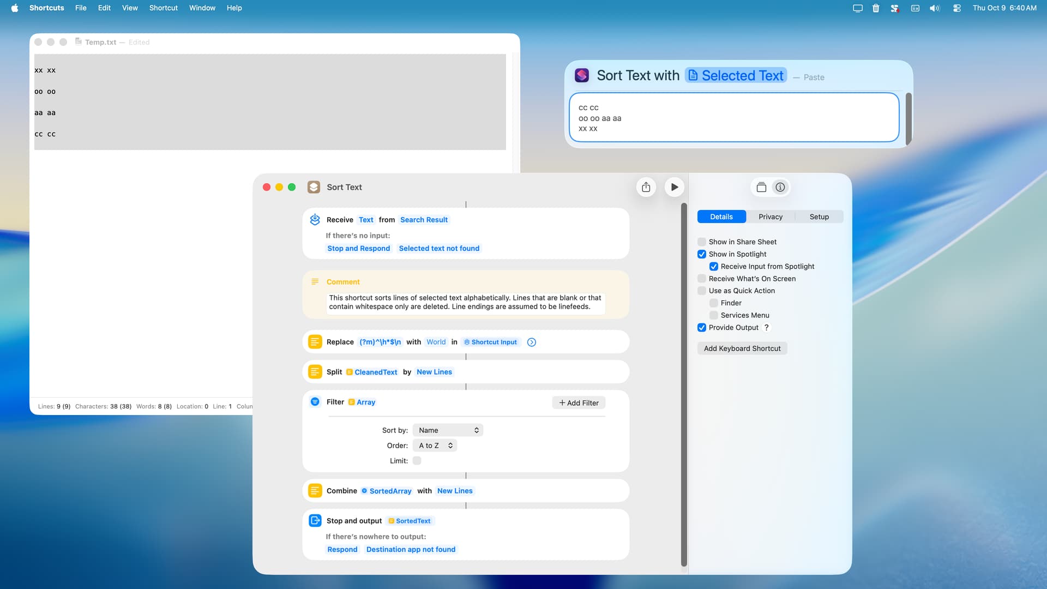This screenshot has width=1047, height=589.
Task: Run the shortcut with the play button
Action: pos(675,187)
